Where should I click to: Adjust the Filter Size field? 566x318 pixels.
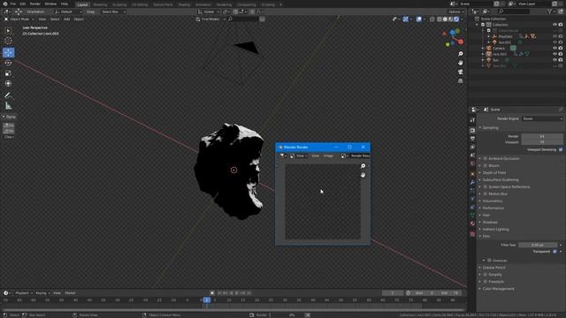pos(538,245)
